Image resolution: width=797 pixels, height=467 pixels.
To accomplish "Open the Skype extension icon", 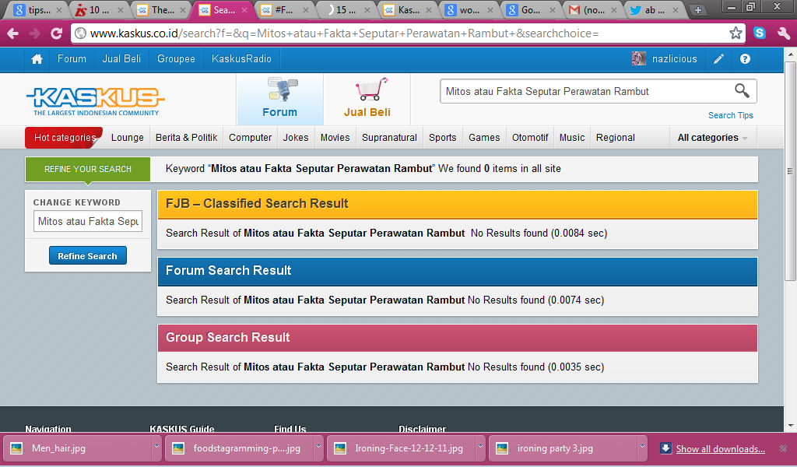I will [760, 33].
